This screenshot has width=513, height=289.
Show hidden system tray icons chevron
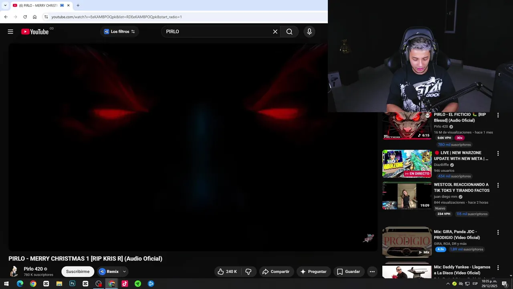pos(448,284)
